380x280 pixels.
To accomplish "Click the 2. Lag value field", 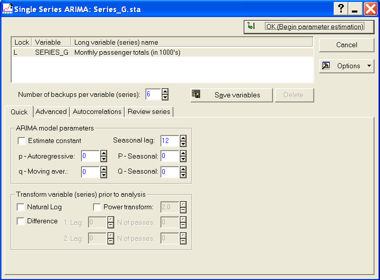I will [97, 238].
